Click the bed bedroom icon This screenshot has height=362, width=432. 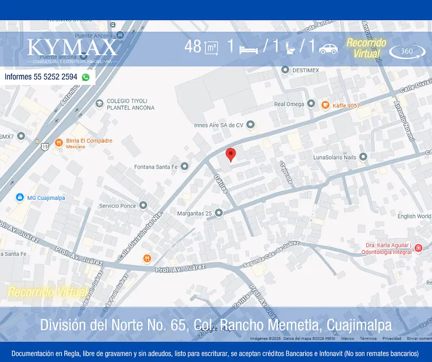(248, 50)
